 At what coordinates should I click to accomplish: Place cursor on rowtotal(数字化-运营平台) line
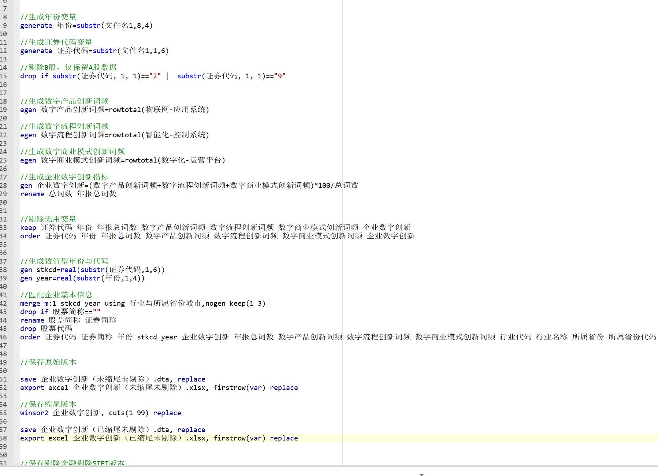pyautogui.click(x=123, y=160)
